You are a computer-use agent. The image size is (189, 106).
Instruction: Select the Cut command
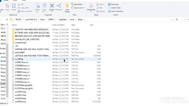(x=21, y=4)
